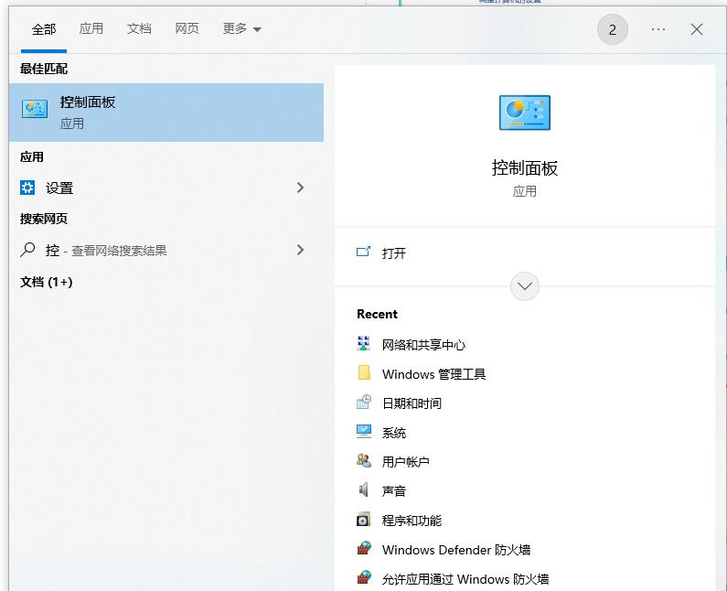Image resolution: width=727 pixels, height=591 pixels.
Task: Open recent item Windows 管理工具
Action: (433, 374)
